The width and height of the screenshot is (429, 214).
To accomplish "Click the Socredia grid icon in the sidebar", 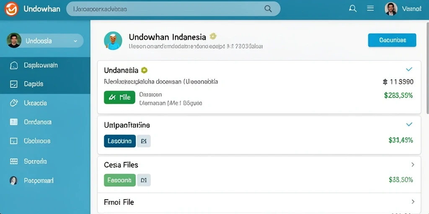I will point(14,161).
